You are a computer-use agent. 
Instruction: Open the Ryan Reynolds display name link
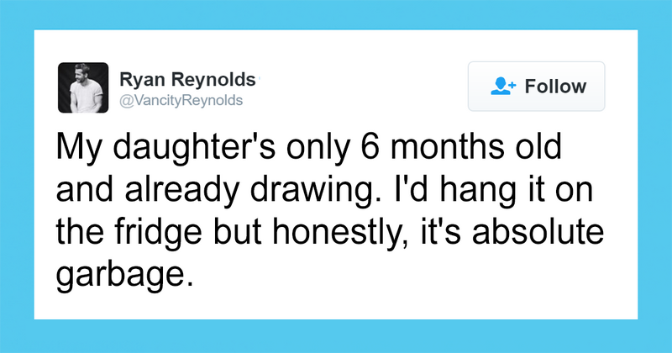(x=188, y=79)
